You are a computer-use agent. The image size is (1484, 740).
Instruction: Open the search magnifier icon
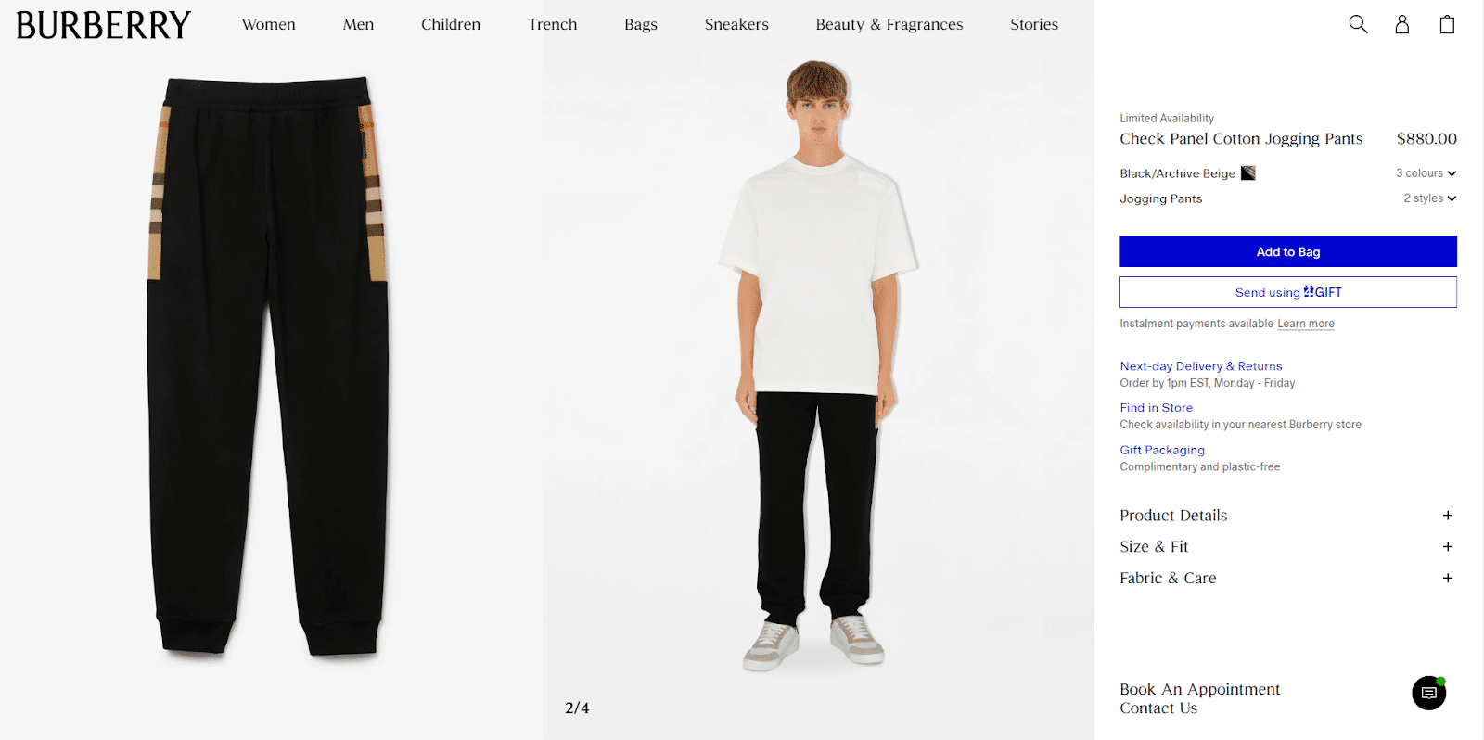[1358, 24]
